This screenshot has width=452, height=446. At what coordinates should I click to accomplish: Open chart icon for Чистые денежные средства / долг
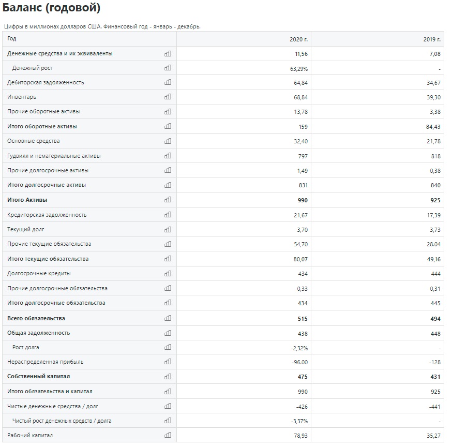[168, 406]
